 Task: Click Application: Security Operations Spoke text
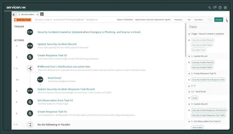pos(153,20)
